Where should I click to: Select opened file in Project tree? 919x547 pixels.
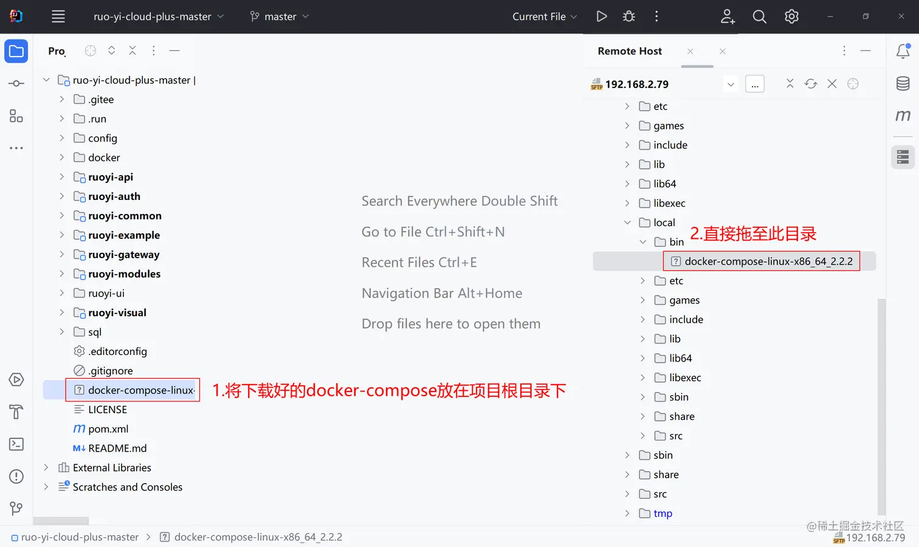click(x=91, y=50)
